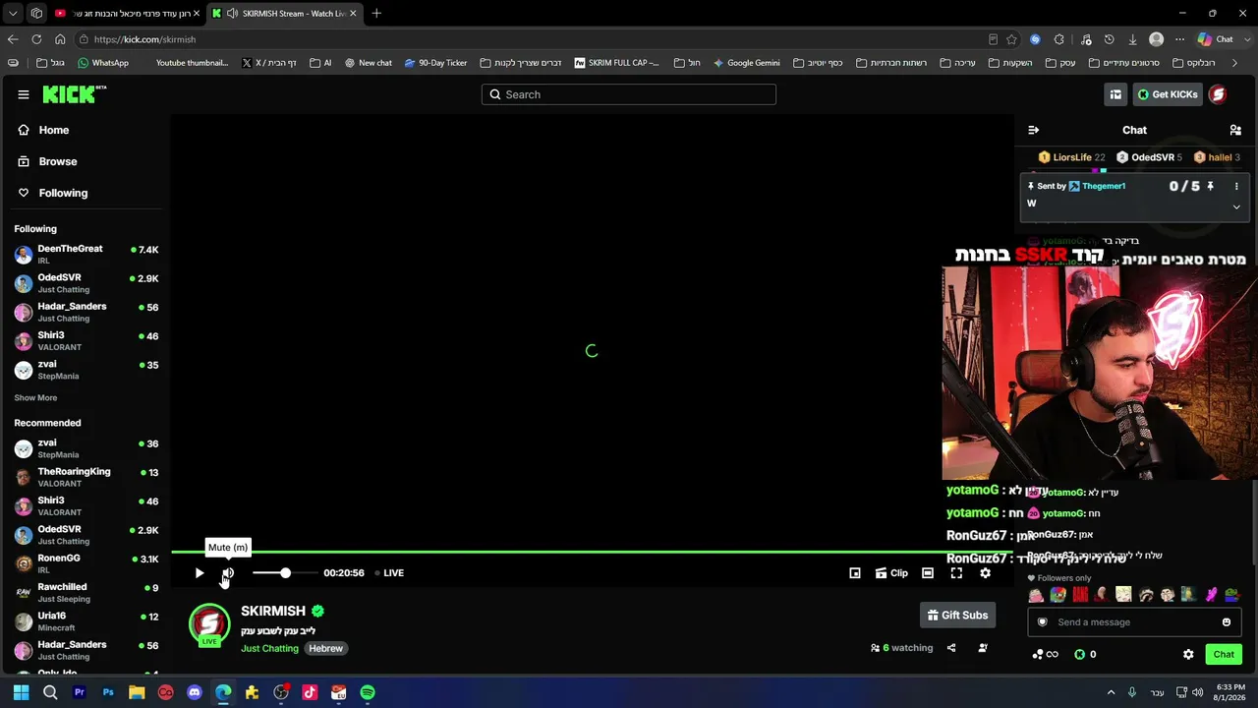Open the dashboard icon beside Get KICKs
This screenshot has height=708, width=1258.
[1115, 94]
